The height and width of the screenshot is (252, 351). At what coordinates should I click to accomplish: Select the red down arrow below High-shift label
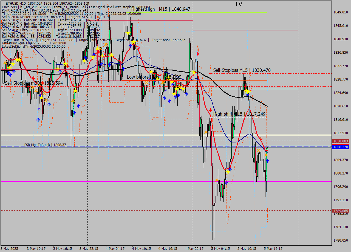point(210,110)
